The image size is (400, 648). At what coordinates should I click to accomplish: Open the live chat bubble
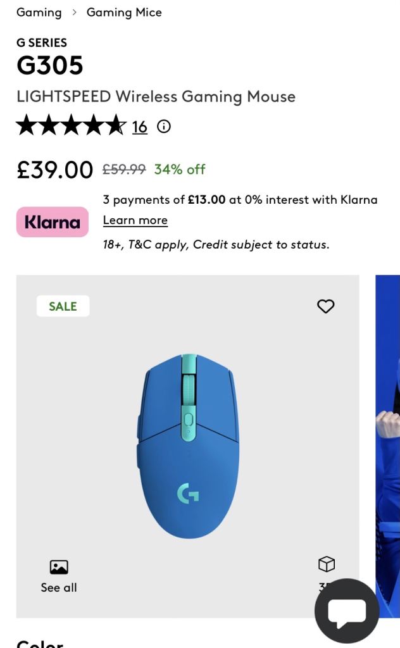347,611
